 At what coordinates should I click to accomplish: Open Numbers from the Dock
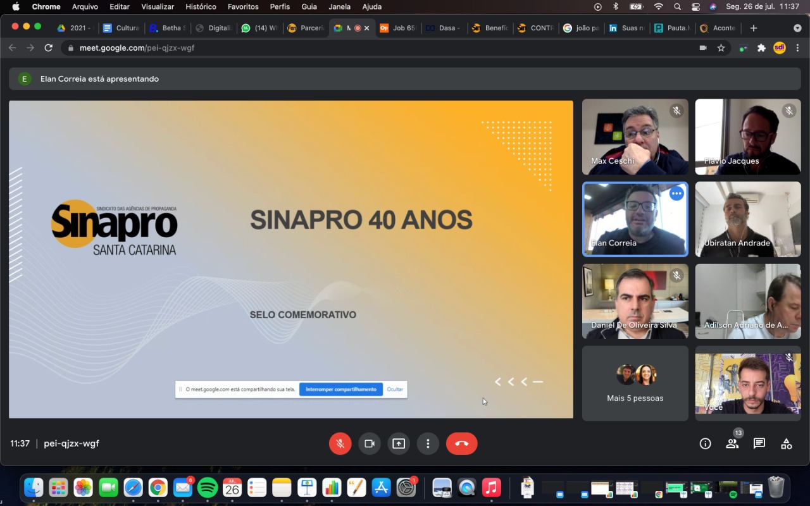(332, 488)
